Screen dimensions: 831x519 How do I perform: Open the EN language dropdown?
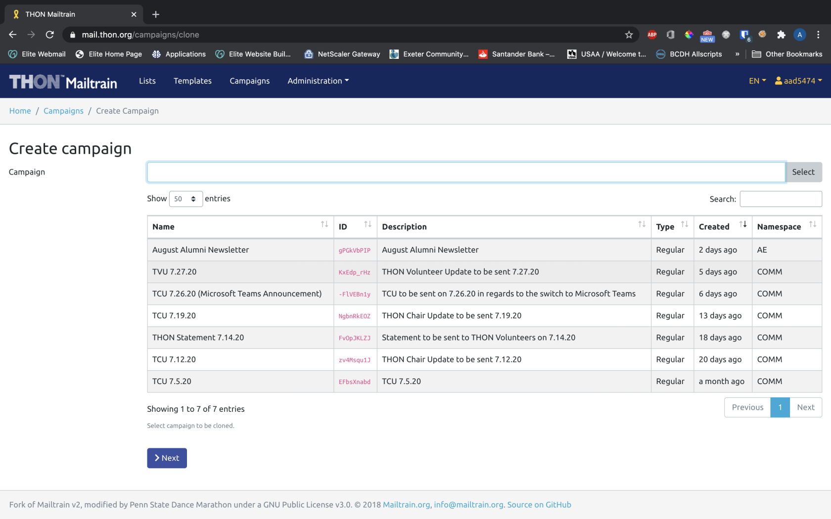tap(757, 81)
